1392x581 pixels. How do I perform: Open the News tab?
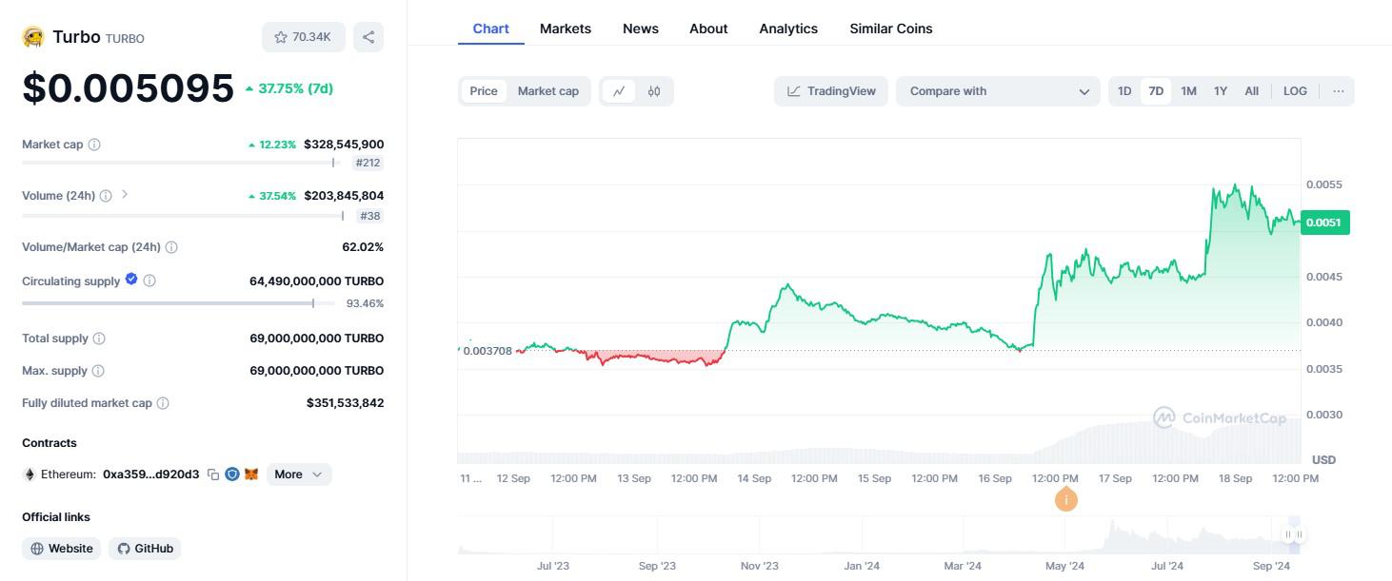click(x=641, y=29)
